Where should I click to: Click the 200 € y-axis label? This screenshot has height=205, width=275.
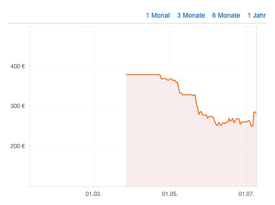[18, 146]
